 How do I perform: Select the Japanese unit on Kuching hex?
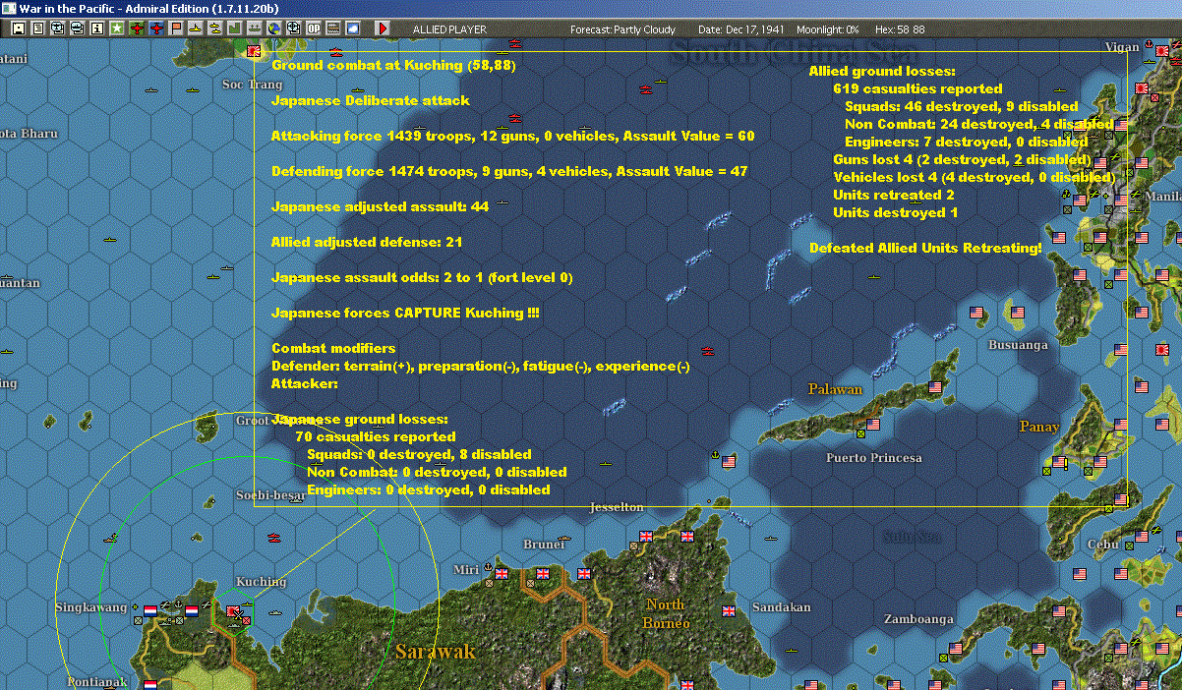pos(234,612)
